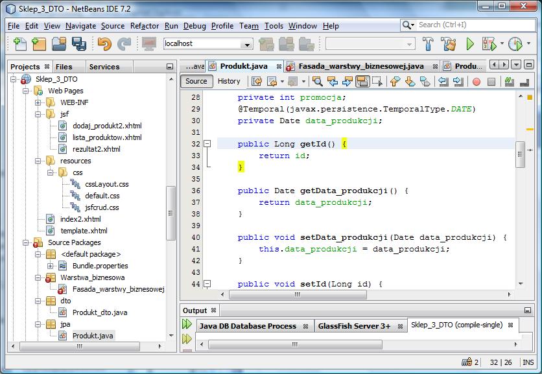Click the Save All toolbar icon

(79, 44)
